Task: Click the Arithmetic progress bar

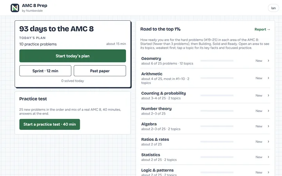Action: [x=217, y=78]
